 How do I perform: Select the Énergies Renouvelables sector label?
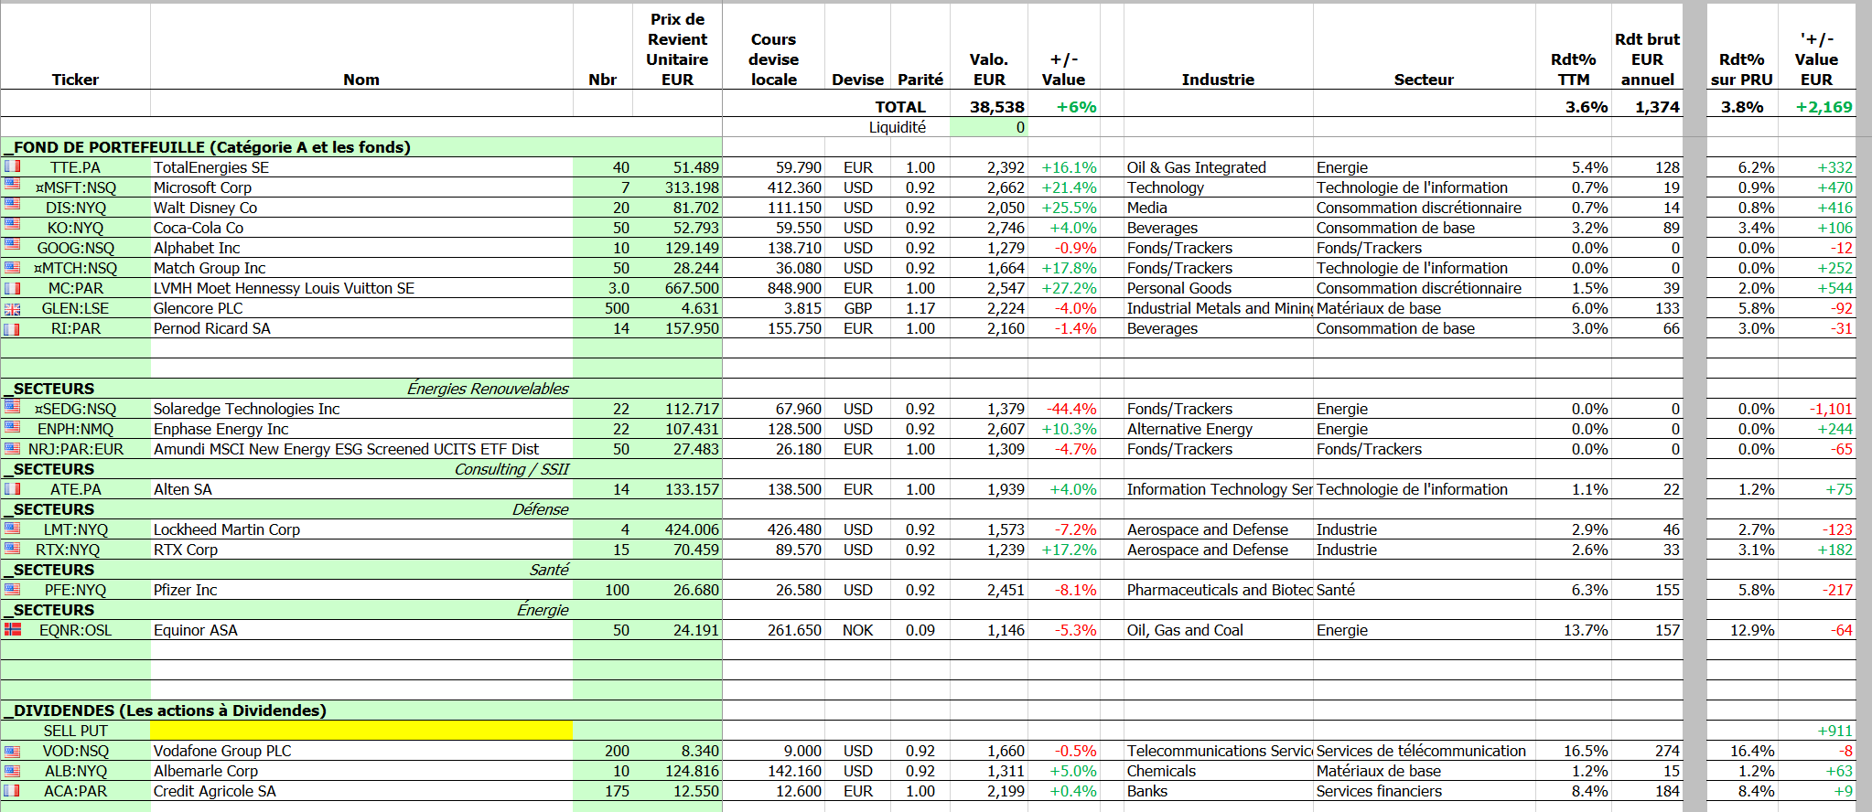tap(487, 389)
